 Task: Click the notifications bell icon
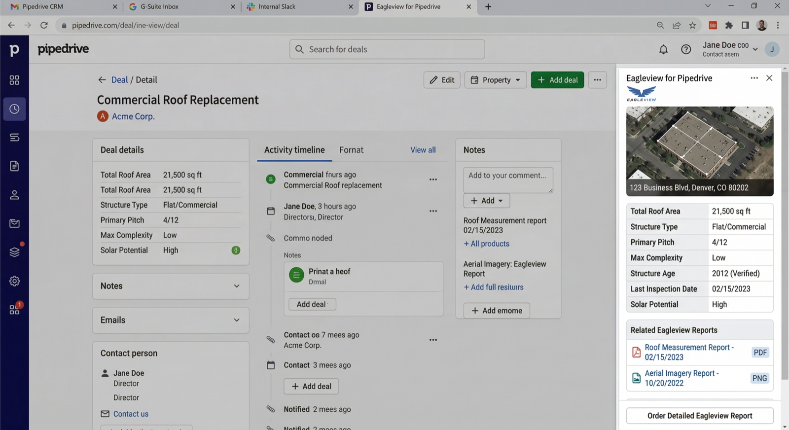click(663, 49)
